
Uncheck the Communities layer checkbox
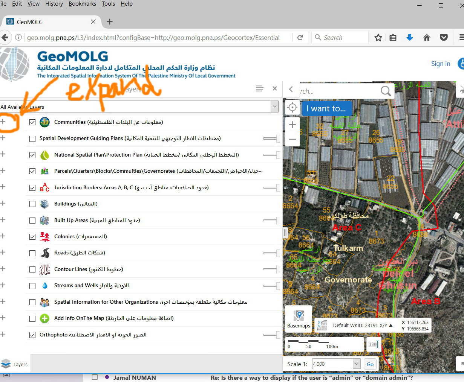point(32,122)
